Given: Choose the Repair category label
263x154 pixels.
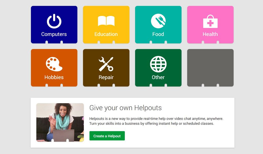Looking at the screenshot, I should click(x=106, y=78).
